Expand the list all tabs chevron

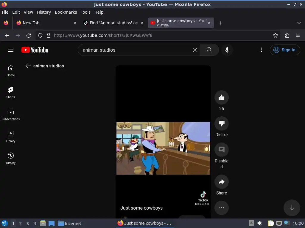click(299, 23)
